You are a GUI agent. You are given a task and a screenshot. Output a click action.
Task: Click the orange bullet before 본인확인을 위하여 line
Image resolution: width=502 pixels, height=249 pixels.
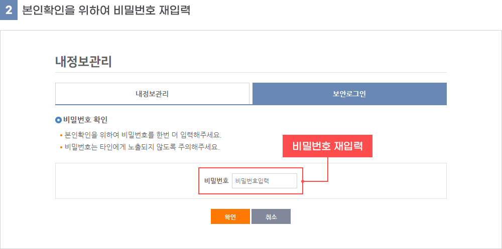point(61,135)
